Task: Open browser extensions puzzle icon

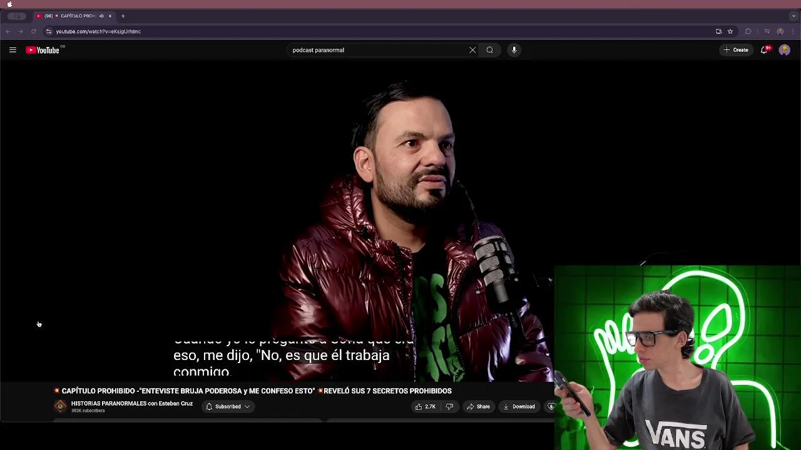Action: [x=748, y=31]
